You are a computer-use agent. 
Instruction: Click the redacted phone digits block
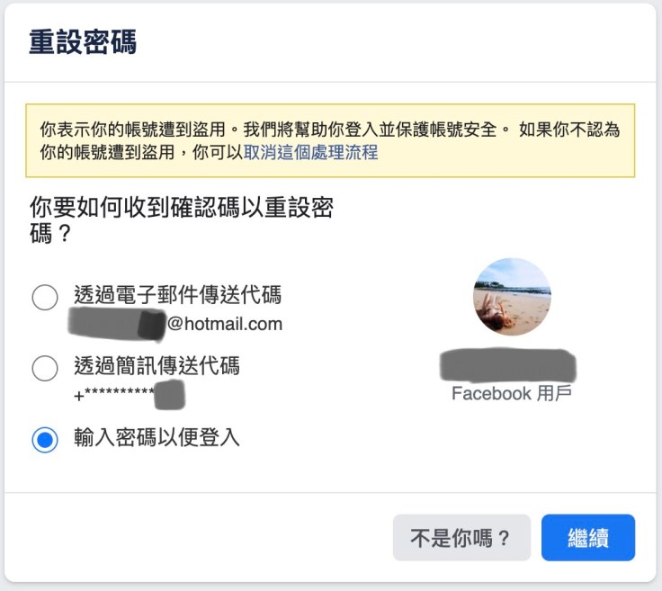pyautogui.click(x=169, y=395)
